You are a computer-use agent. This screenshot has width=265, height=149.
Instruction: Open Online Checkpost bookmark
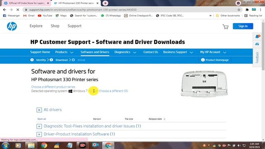pos(138,16)
